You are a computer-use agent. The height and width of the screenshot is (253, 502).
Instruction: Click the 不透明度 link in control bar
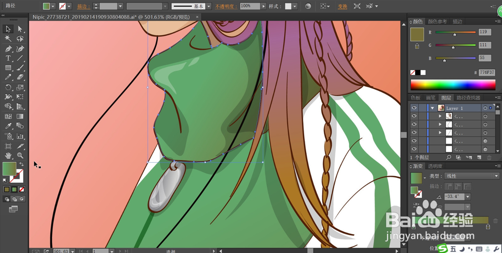click(226, 7)
